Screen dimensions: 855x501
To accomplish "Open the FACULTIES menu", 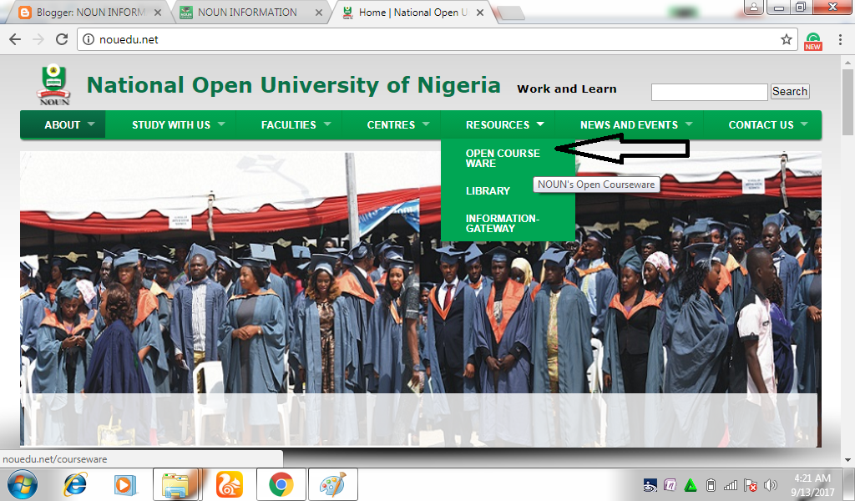I will (x=288, y=125).
